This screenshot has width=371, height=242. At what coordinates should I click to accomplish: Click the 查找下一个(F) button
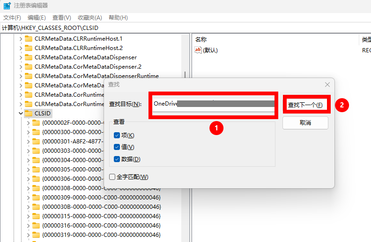tap(305, 105)
